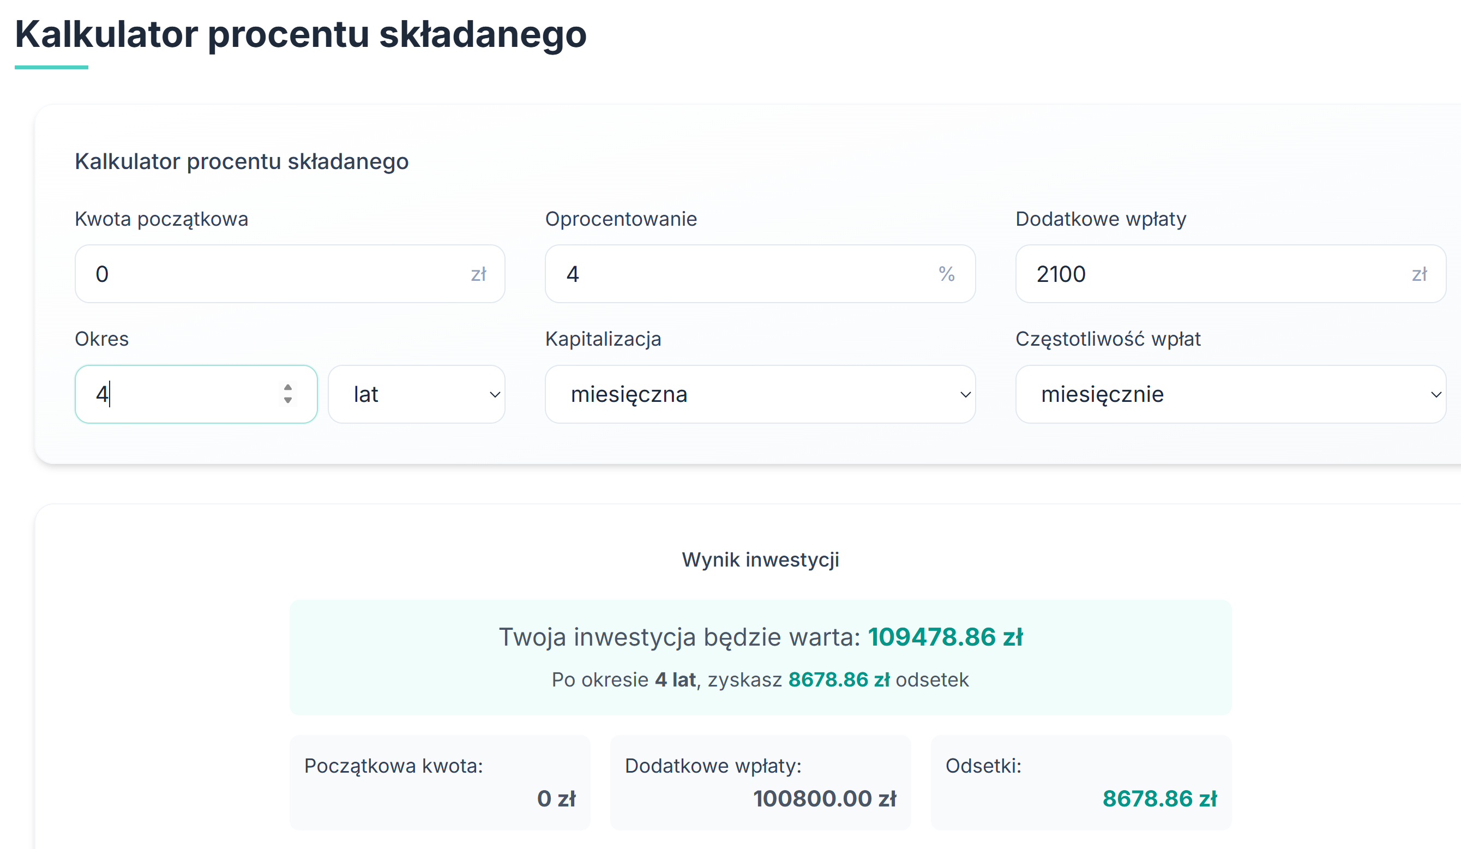
Task: Click the Kalkulator procentu składanego page title
Action: point(300,34)
